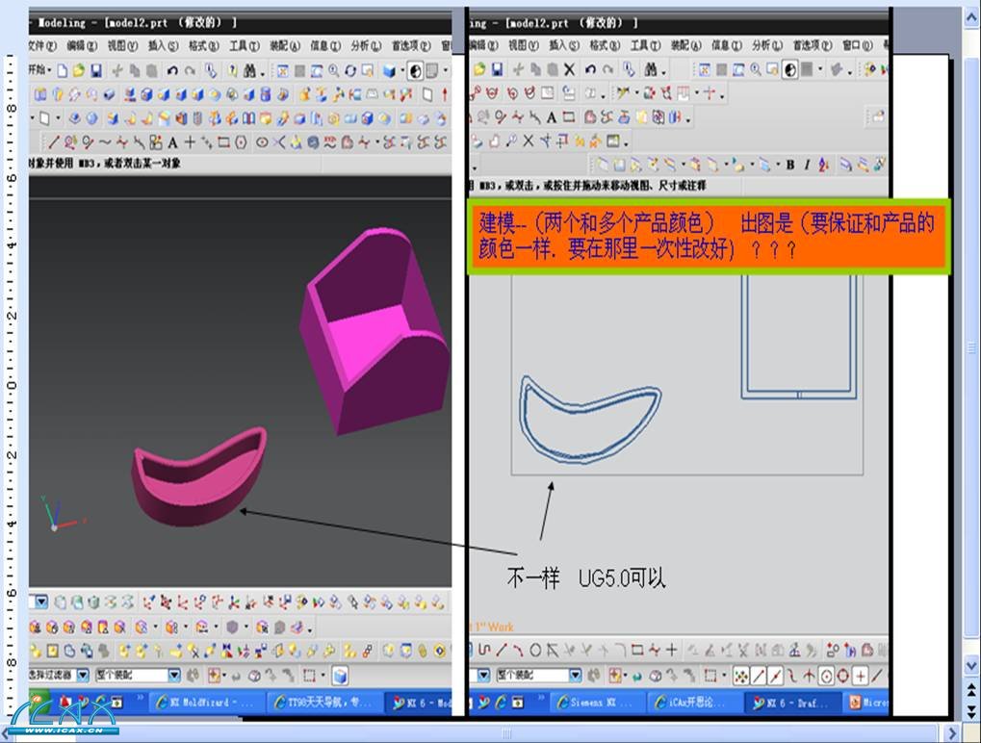Click Open file icon in Modeling window

pyautogui.click(x=78, y=70)
